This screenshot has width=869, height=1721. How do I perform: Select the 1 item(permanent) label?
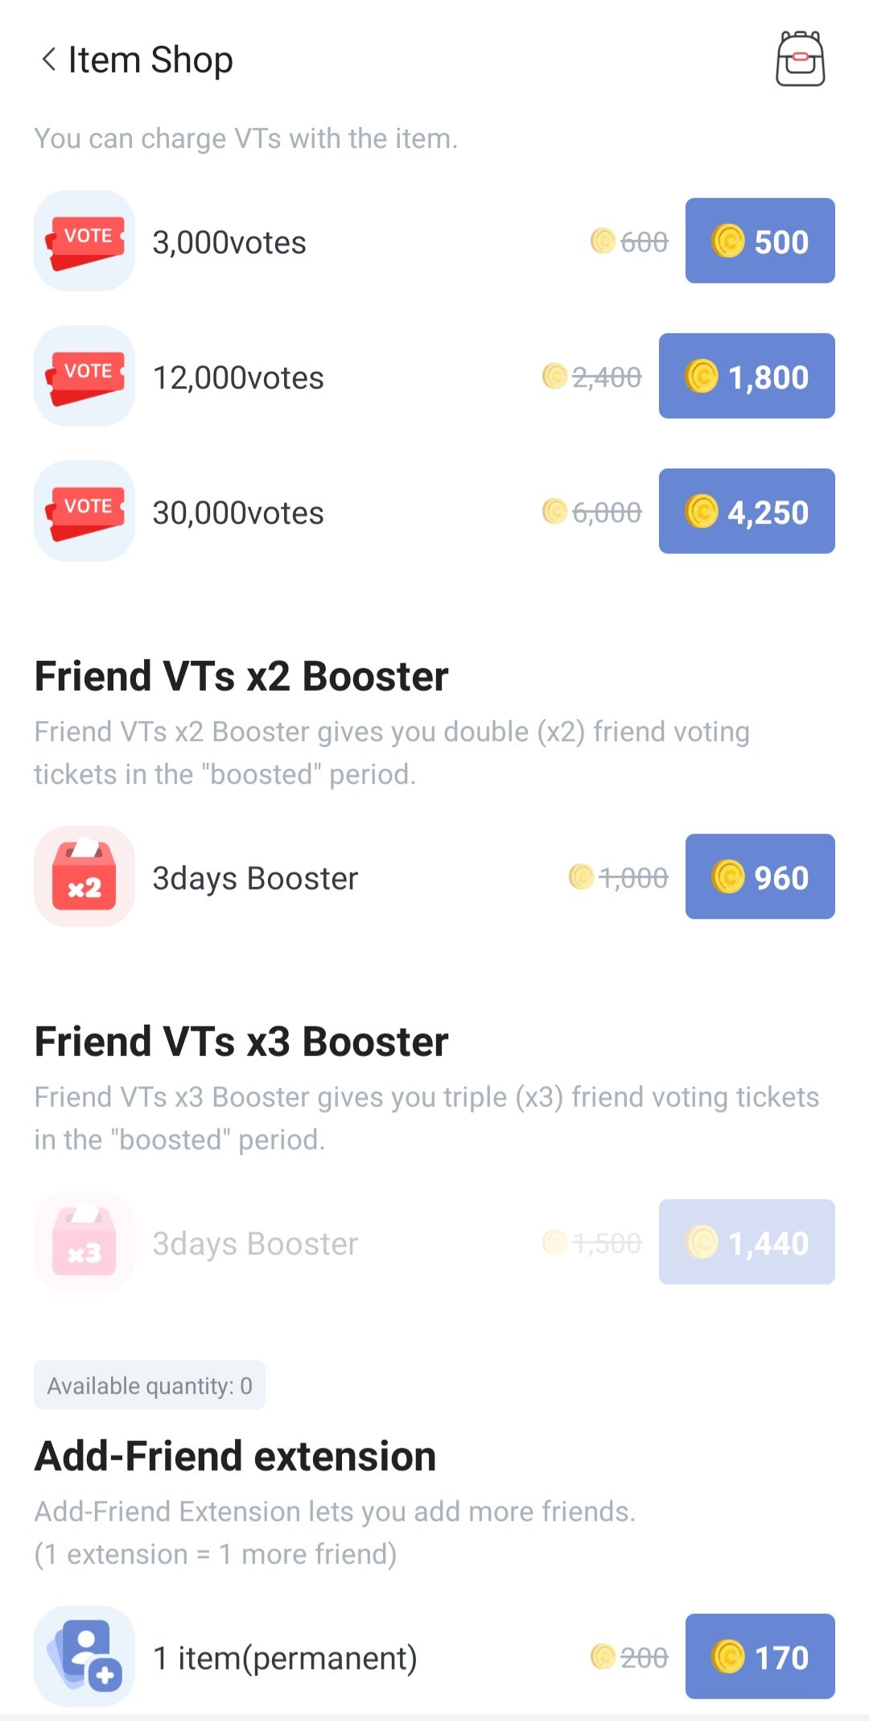click(285, 1658)
